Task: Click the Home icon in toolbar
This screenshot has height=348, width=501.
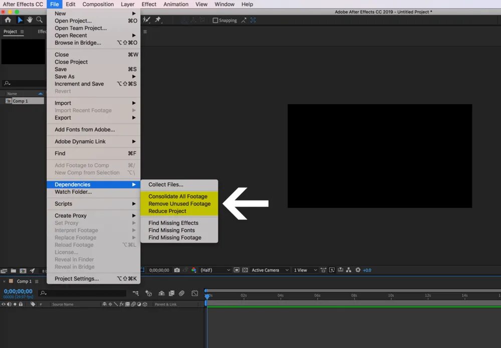Action: tap(8, 20)
